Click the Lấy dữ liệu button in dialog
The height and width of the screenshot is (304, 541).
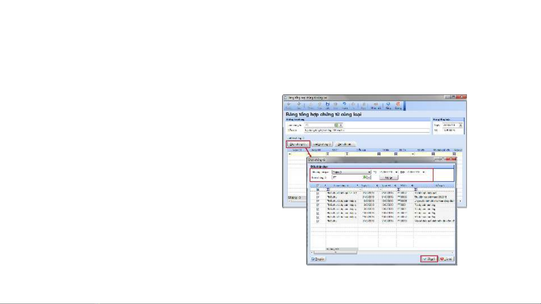(389, 178)
